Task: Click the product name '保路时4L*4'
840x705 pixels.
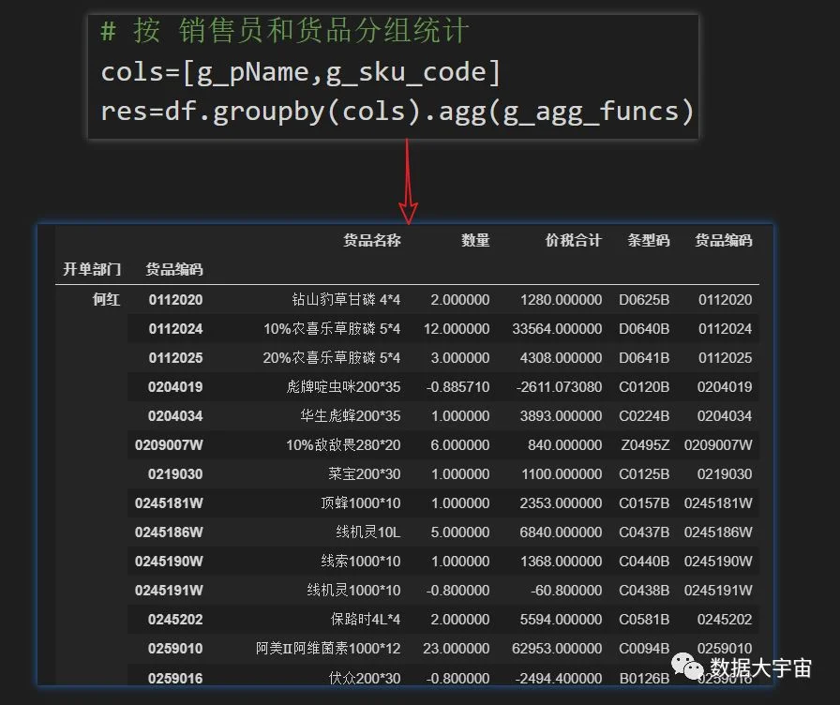Action: 366,620
